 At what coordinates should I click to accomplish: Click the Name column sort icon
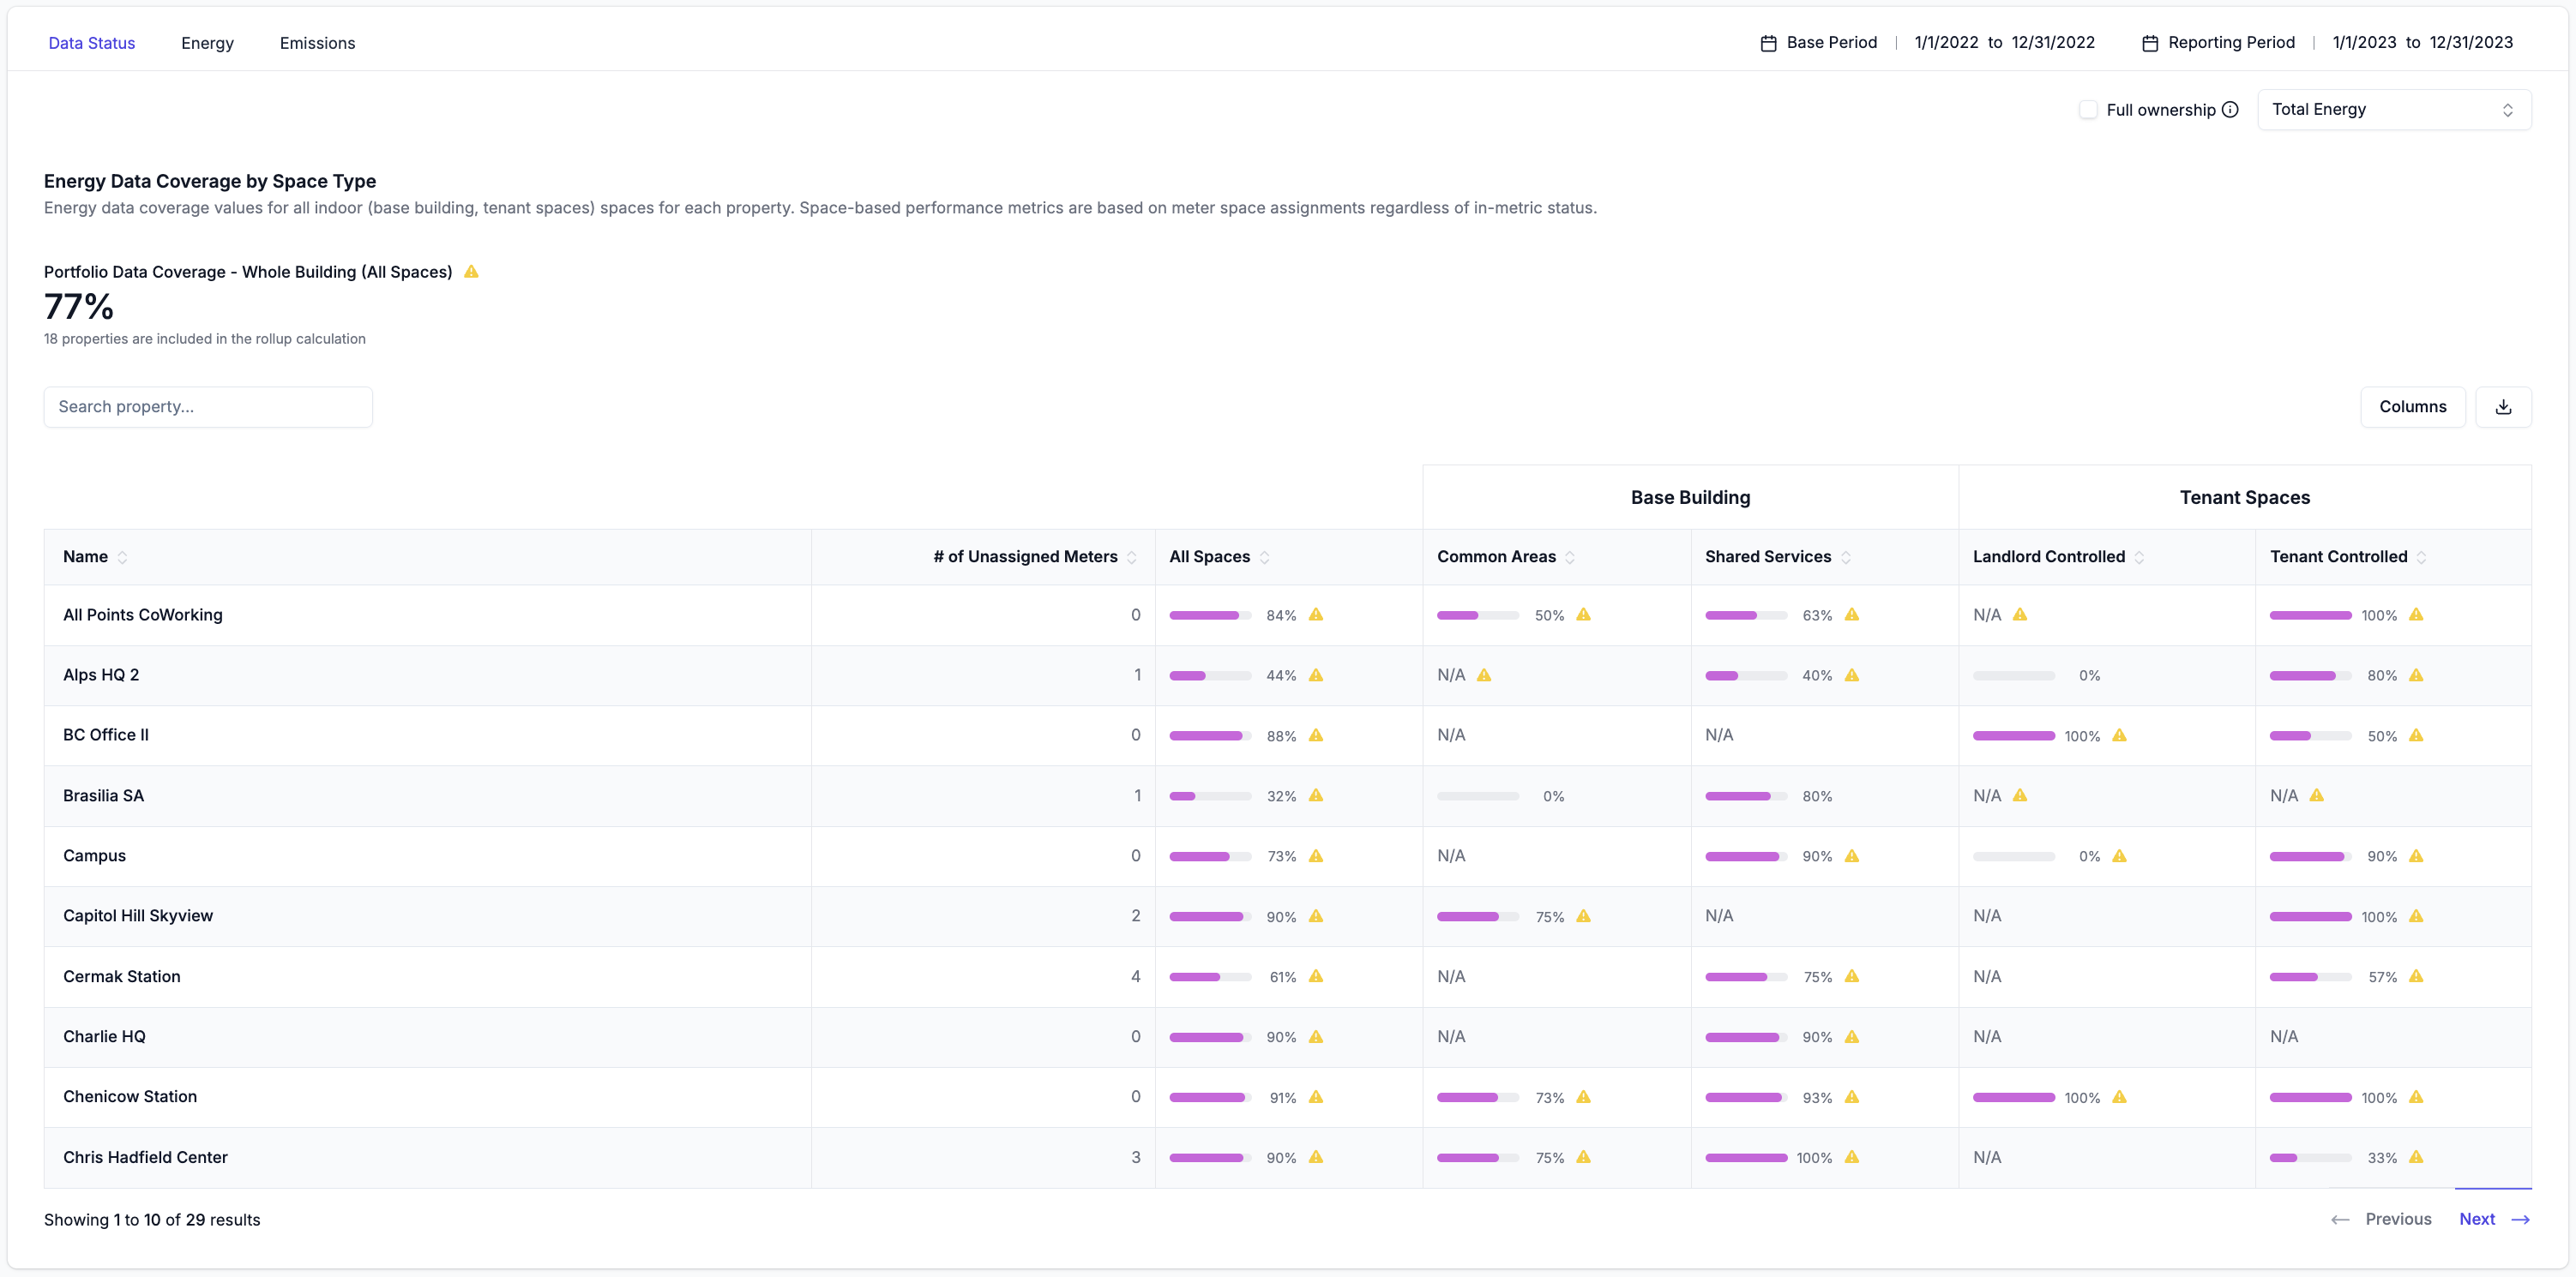coord(122,558)
